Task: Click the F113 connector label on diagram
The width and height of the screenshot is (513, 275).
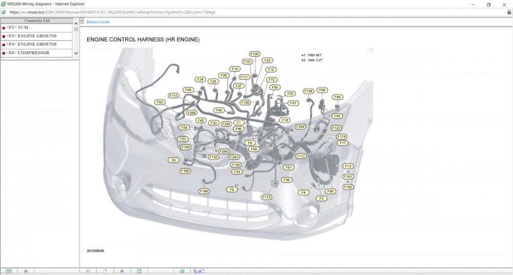Action: click(173, 96)
